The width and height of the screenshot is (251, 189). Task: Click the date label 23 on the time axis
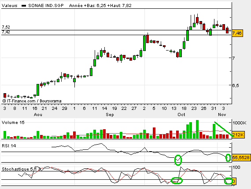click(x=194, y=109)
